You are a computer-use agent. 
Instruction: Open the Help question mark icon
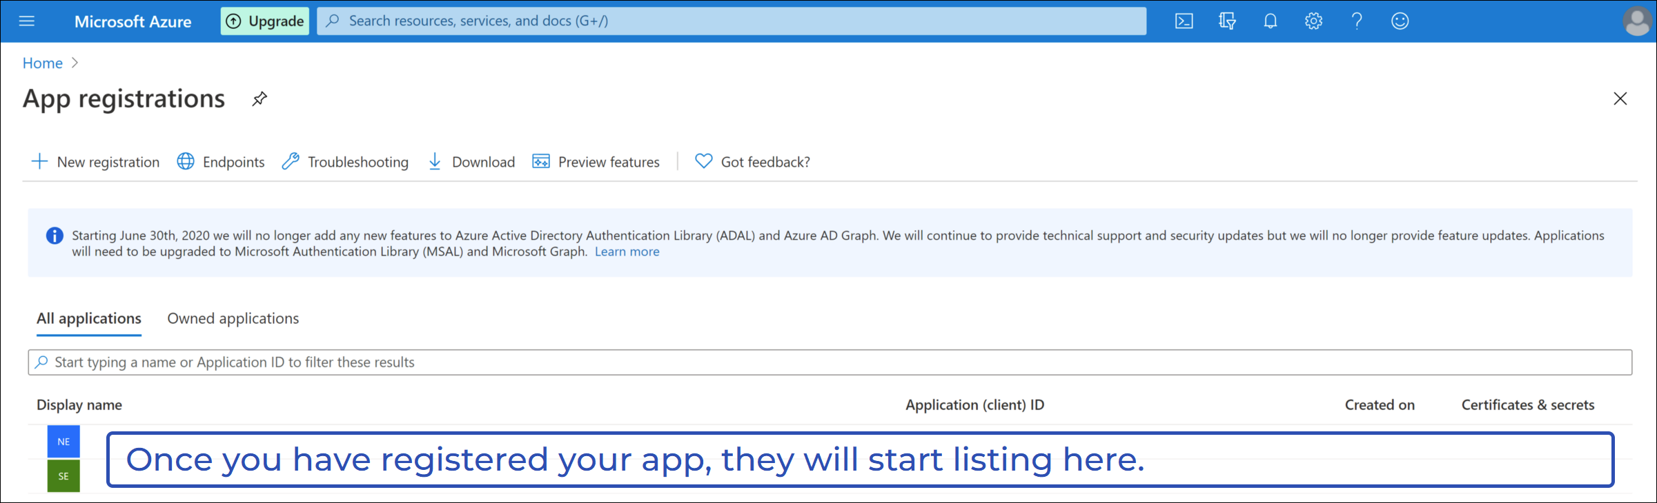click(1357, 21)
